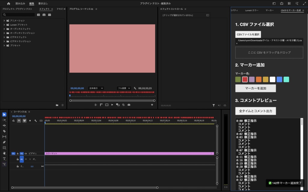Click the Effects panel trash icon
This screenshot has width=308, height=192.
pyautogui.click(x=63, y=105)
